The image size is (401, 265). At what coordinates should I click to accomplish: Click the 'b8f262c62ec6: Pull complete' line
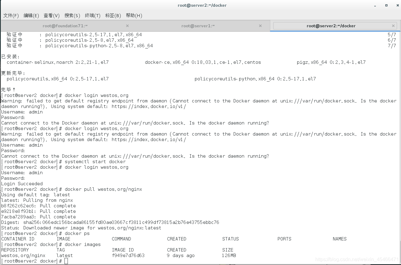38,206
